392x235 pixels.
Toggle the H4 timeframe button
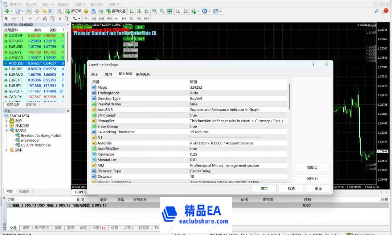(124, 18)
